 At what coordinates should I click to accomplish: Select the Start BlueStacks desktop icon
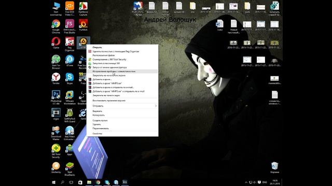point(70,169)
